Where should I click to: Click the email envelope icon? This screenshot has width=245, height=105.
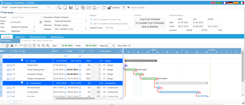point(89,8)
